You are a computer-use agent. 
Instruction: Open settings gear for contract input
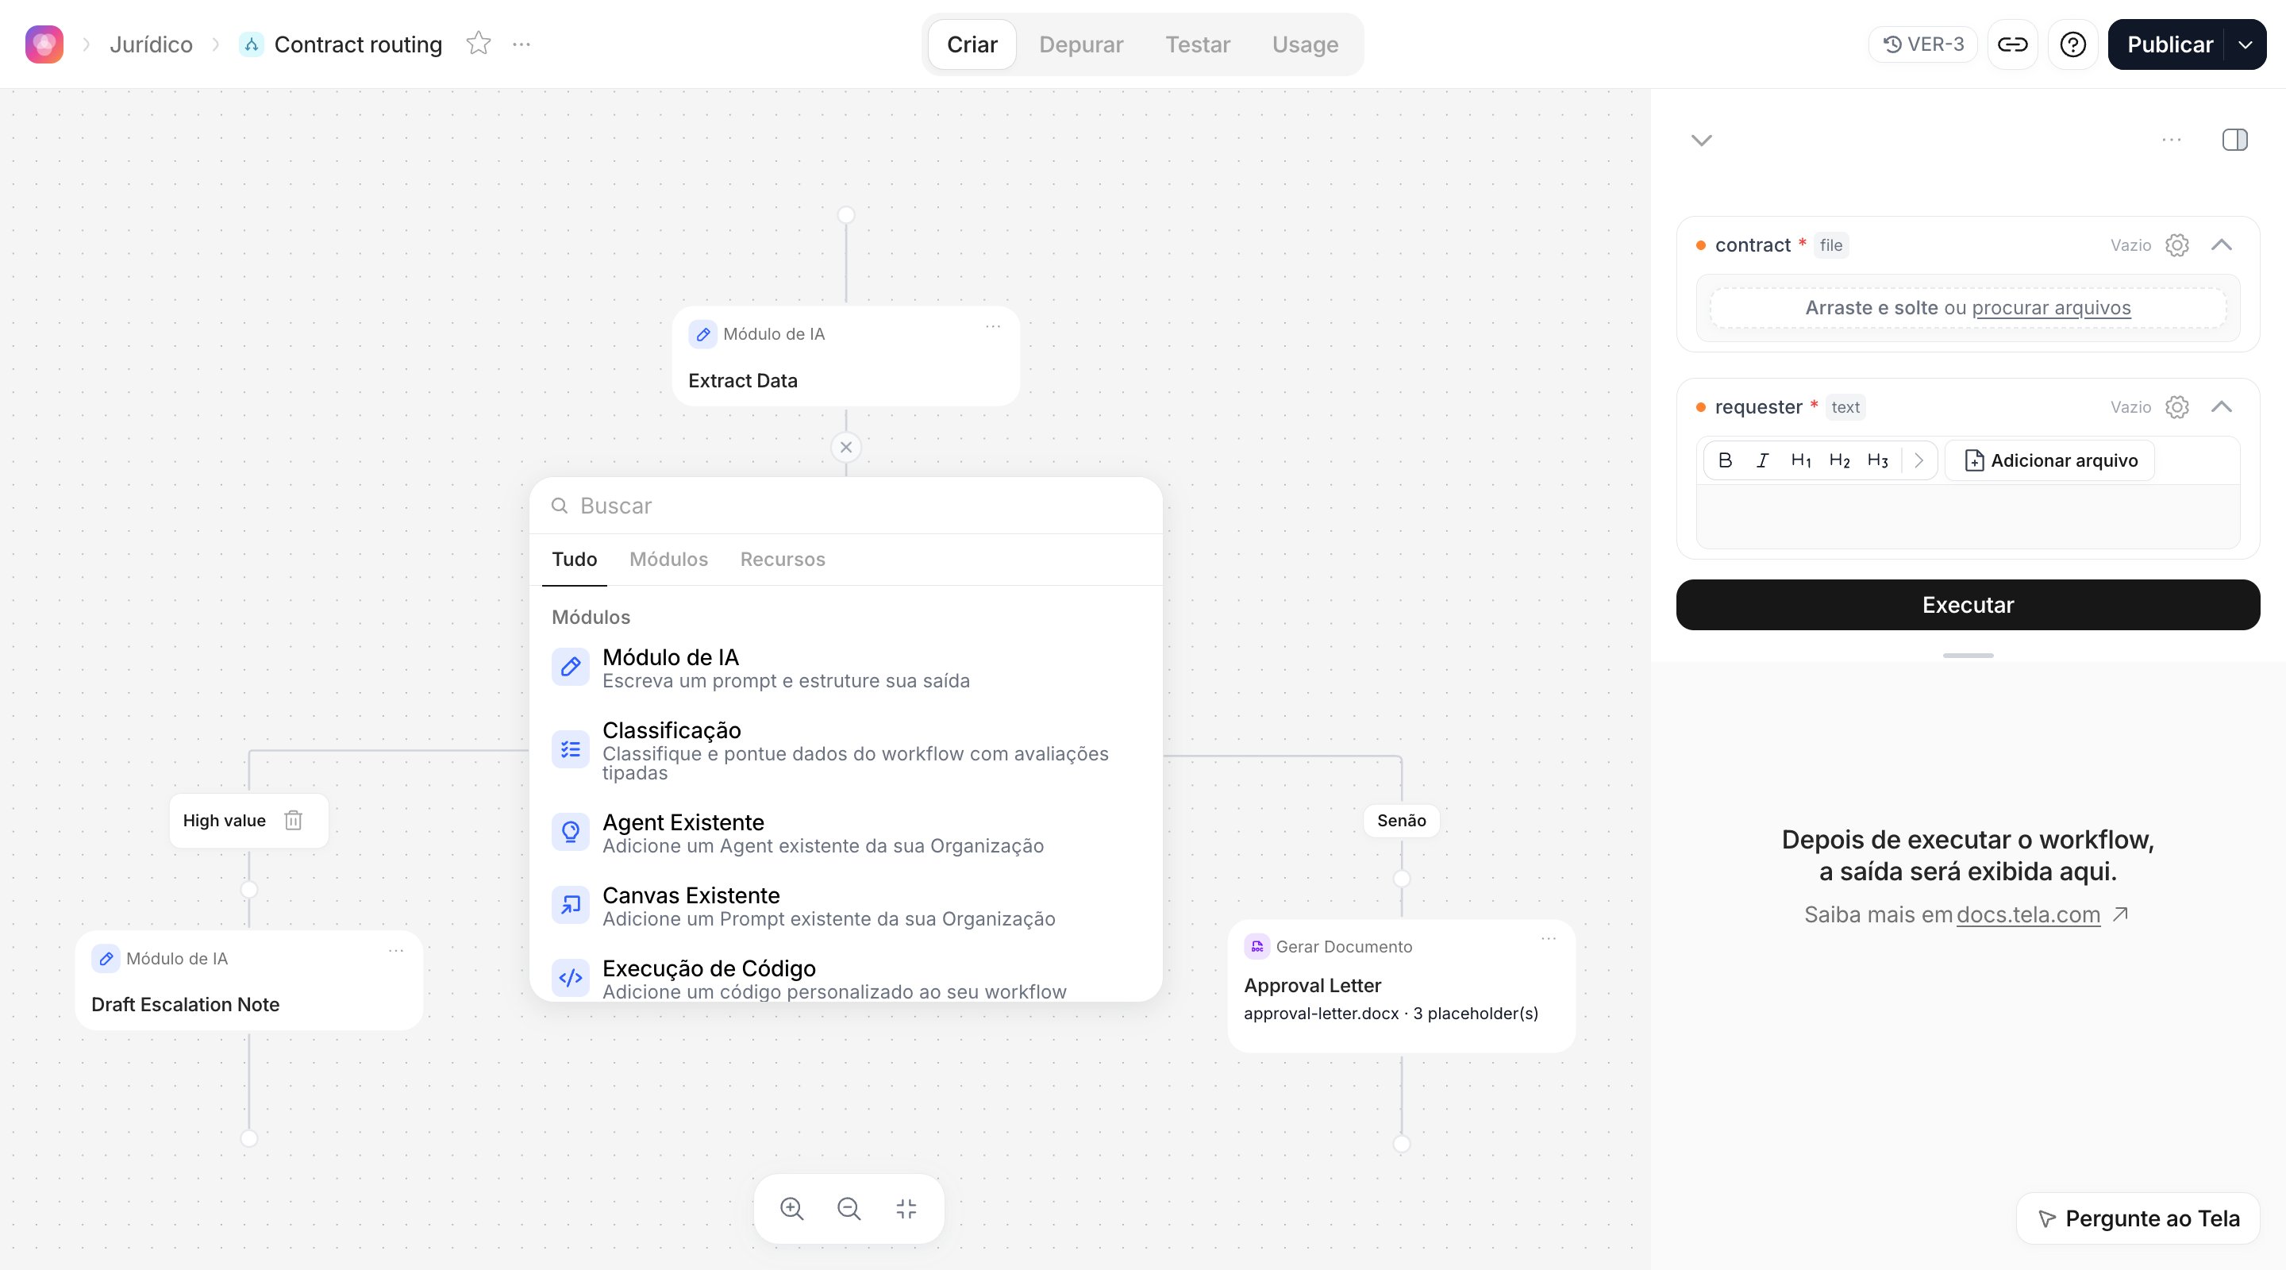2176,245
